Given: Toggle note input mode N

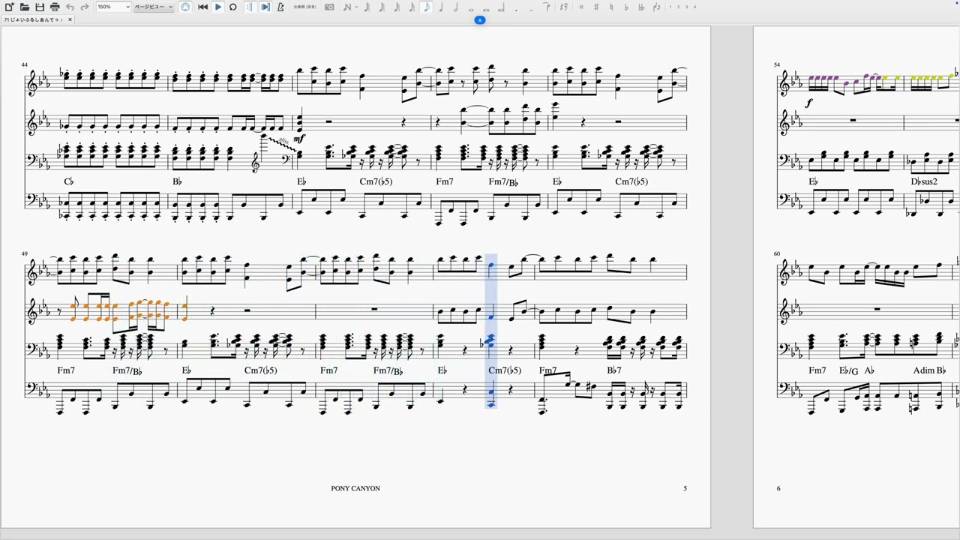Looking at the screenshot, I should pyautogui.click(x=347, y=7).
